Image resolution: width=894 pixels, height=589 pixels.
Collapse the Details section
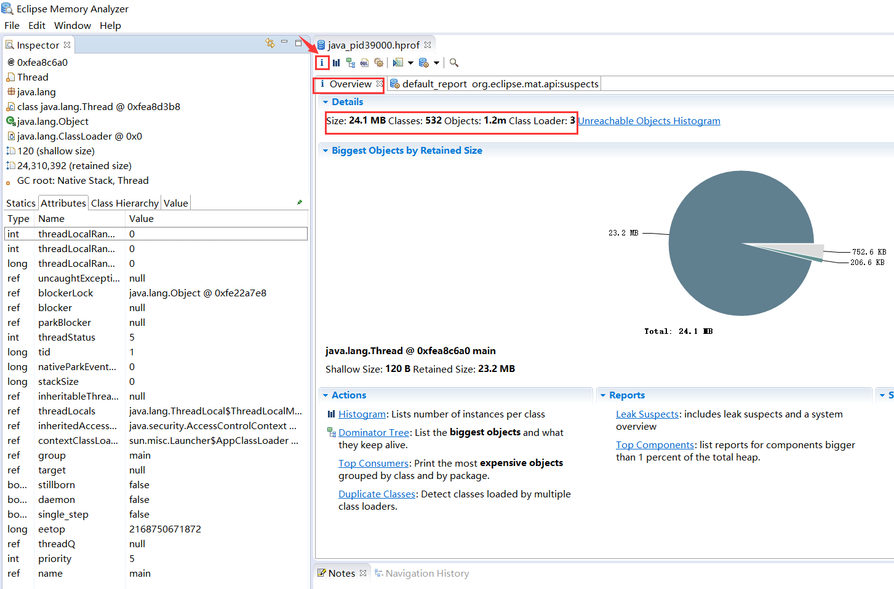click(325, 102)
